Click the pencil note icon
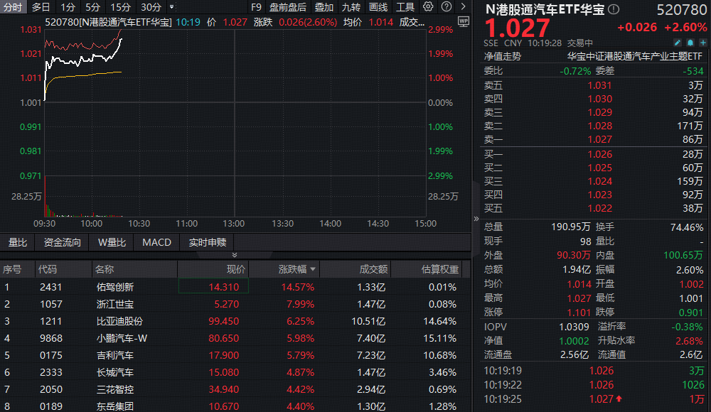 point(678,43)
